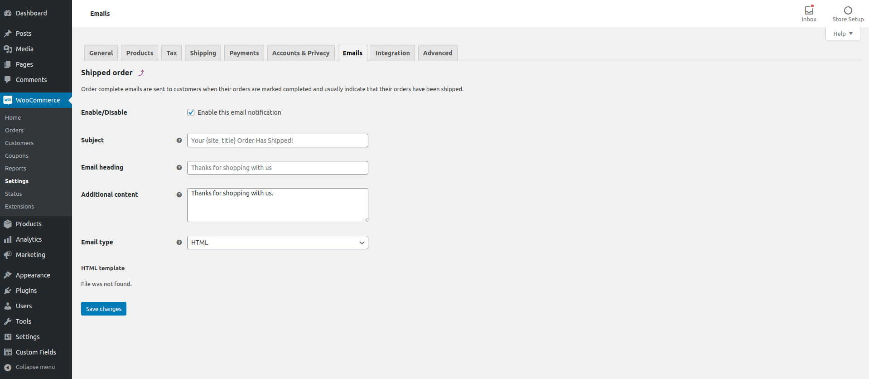Click into the Additional content textarea
The width and height of the screenshot is (869, 379).
point(278,205)
